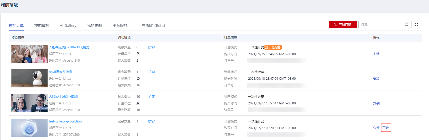Click 扩容 for the onvif摄像头检测 skill
Screen dimensions: 429x140
coord(152,72)
